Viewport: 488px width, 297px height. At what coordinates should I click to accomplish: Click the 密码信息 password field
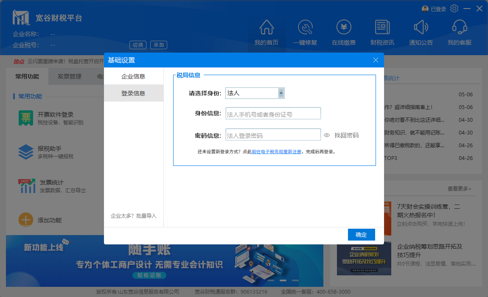[273, 135]
